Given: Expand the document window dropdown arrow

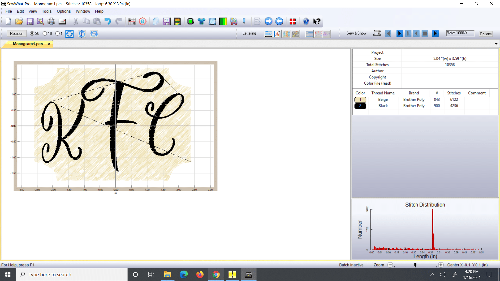Looking at the screenshot, I should pyautogui.click(x=496, y=43).
